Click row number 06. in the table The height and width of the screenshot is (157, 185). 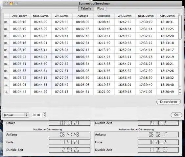6,57
